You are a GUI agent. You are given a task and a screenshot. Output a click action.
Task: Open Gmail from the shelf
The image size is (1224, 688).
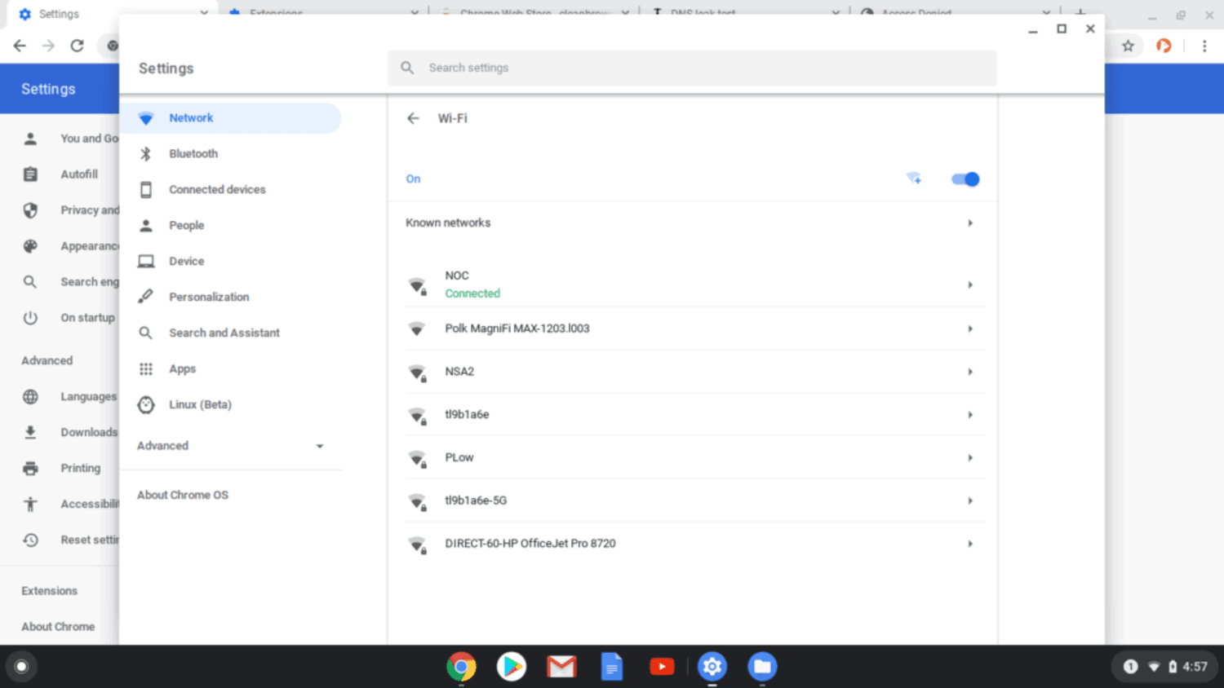pos(561,667)
